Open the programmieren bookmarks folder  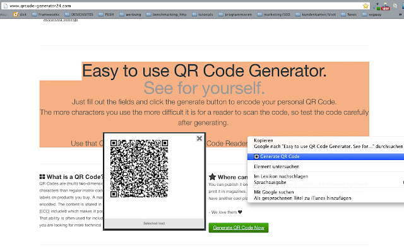[x=235, y=14]
